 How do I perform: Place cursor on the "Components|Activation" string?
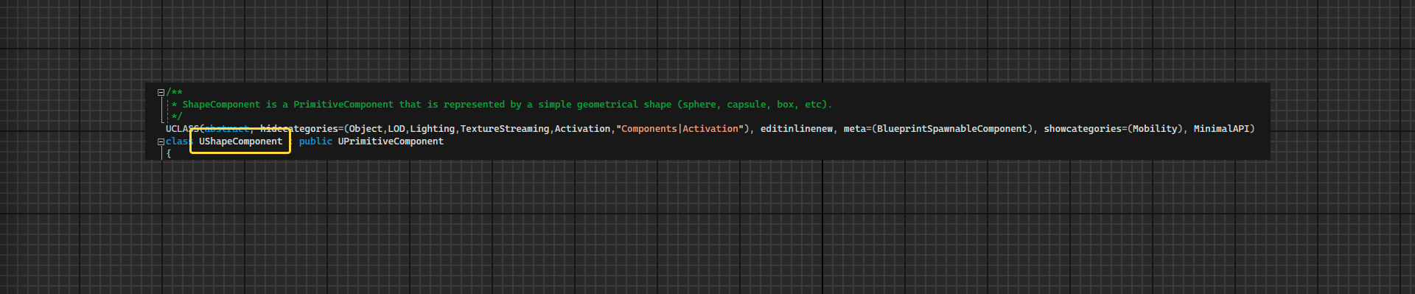679,129
